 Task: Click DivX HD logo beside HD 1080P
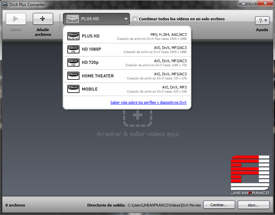pyautogui.click(x=73, y=49)
